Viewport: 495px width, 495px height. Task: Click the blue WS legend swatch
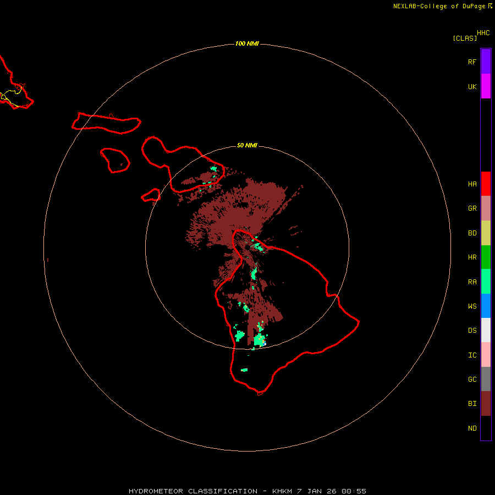click(486, 306)
